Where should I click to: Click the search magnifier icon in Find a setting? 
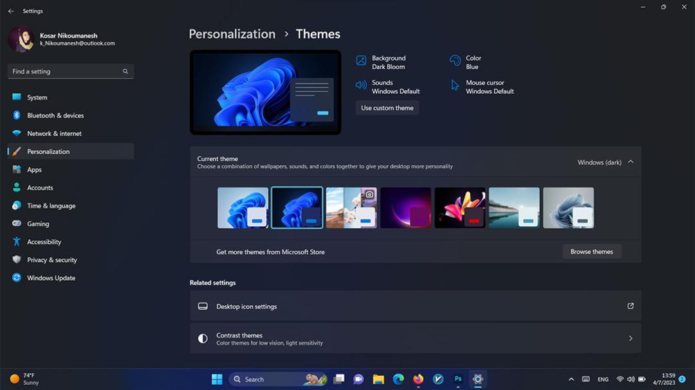125,71
